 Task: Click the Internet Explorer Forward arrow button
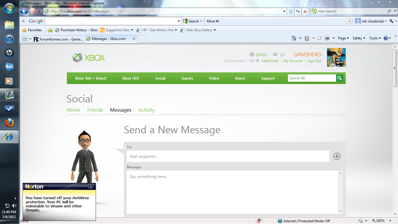tap(32, 11)
